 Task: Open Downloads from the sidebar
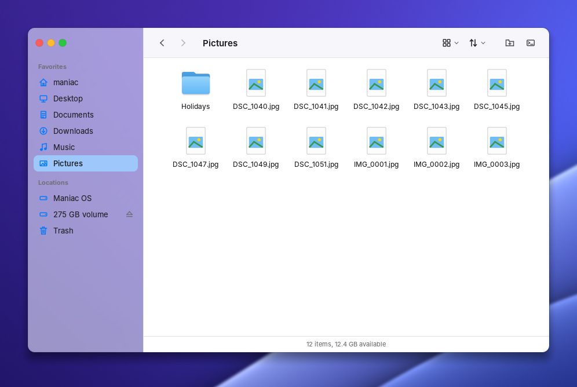pyautogui.click(x=86, y=131)
